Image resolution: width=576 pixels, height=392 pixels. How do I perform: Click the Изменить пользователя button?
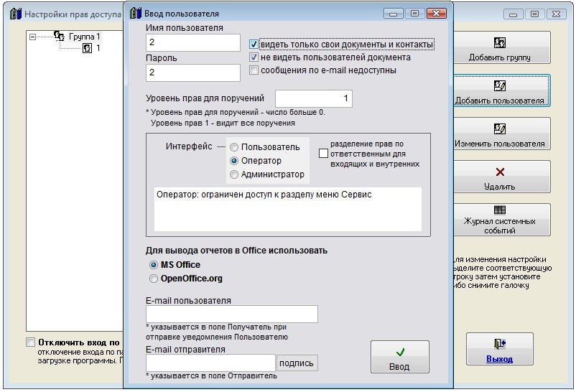[501, 134]
